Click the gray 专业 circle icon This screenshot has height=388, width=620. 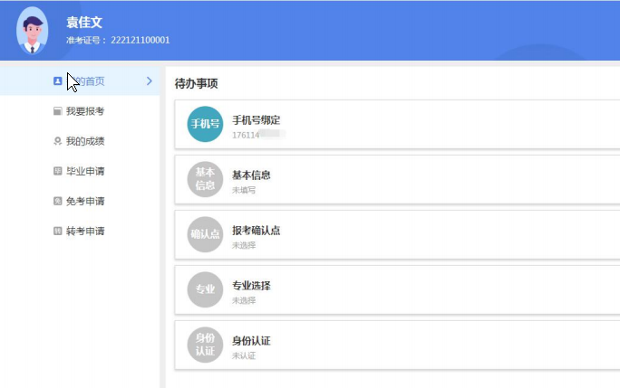(205, 289)
